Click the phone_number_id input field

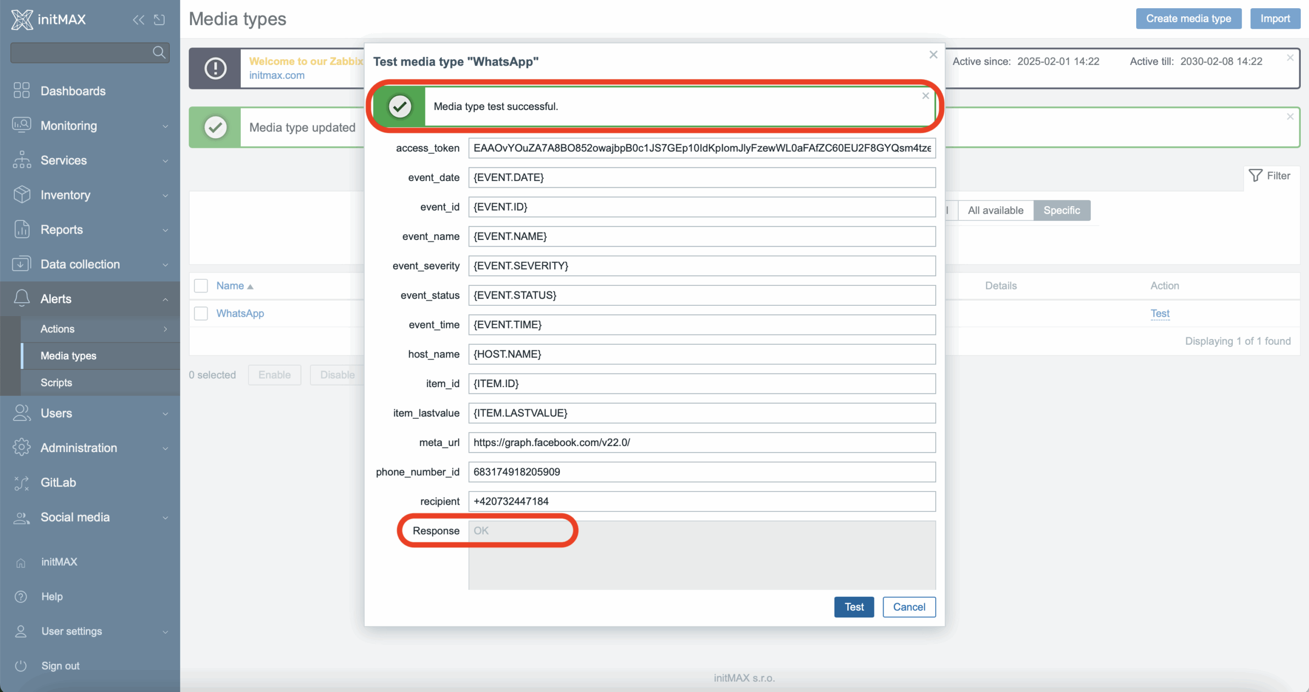pyautogui.click(x=702, y=472)
